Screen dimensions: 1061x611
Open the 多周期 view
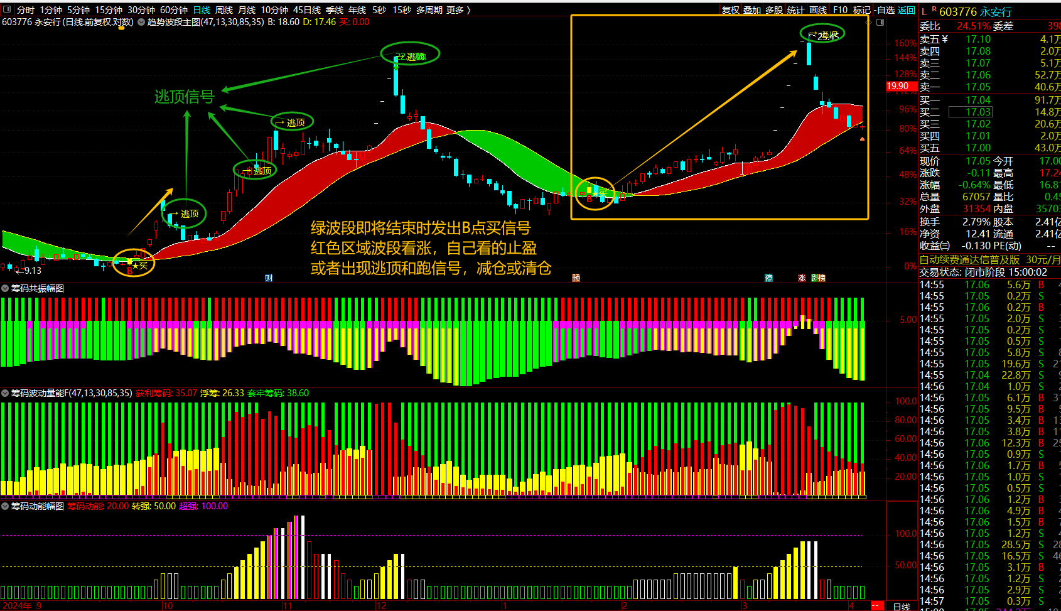click(429, 10)
